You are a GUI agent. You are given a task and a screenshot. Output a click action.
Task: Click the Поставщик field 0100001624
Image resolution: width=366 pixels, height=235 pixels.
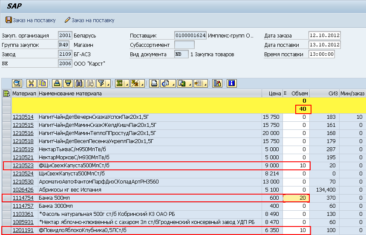190,35
